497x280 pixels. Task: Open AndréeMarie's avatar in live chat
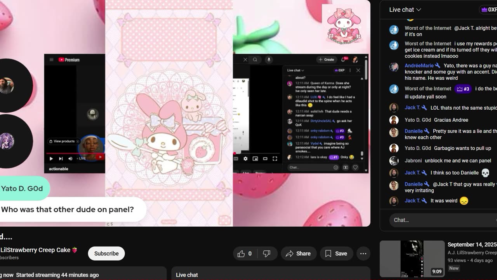pyautogui.click(x=394, y=66)
